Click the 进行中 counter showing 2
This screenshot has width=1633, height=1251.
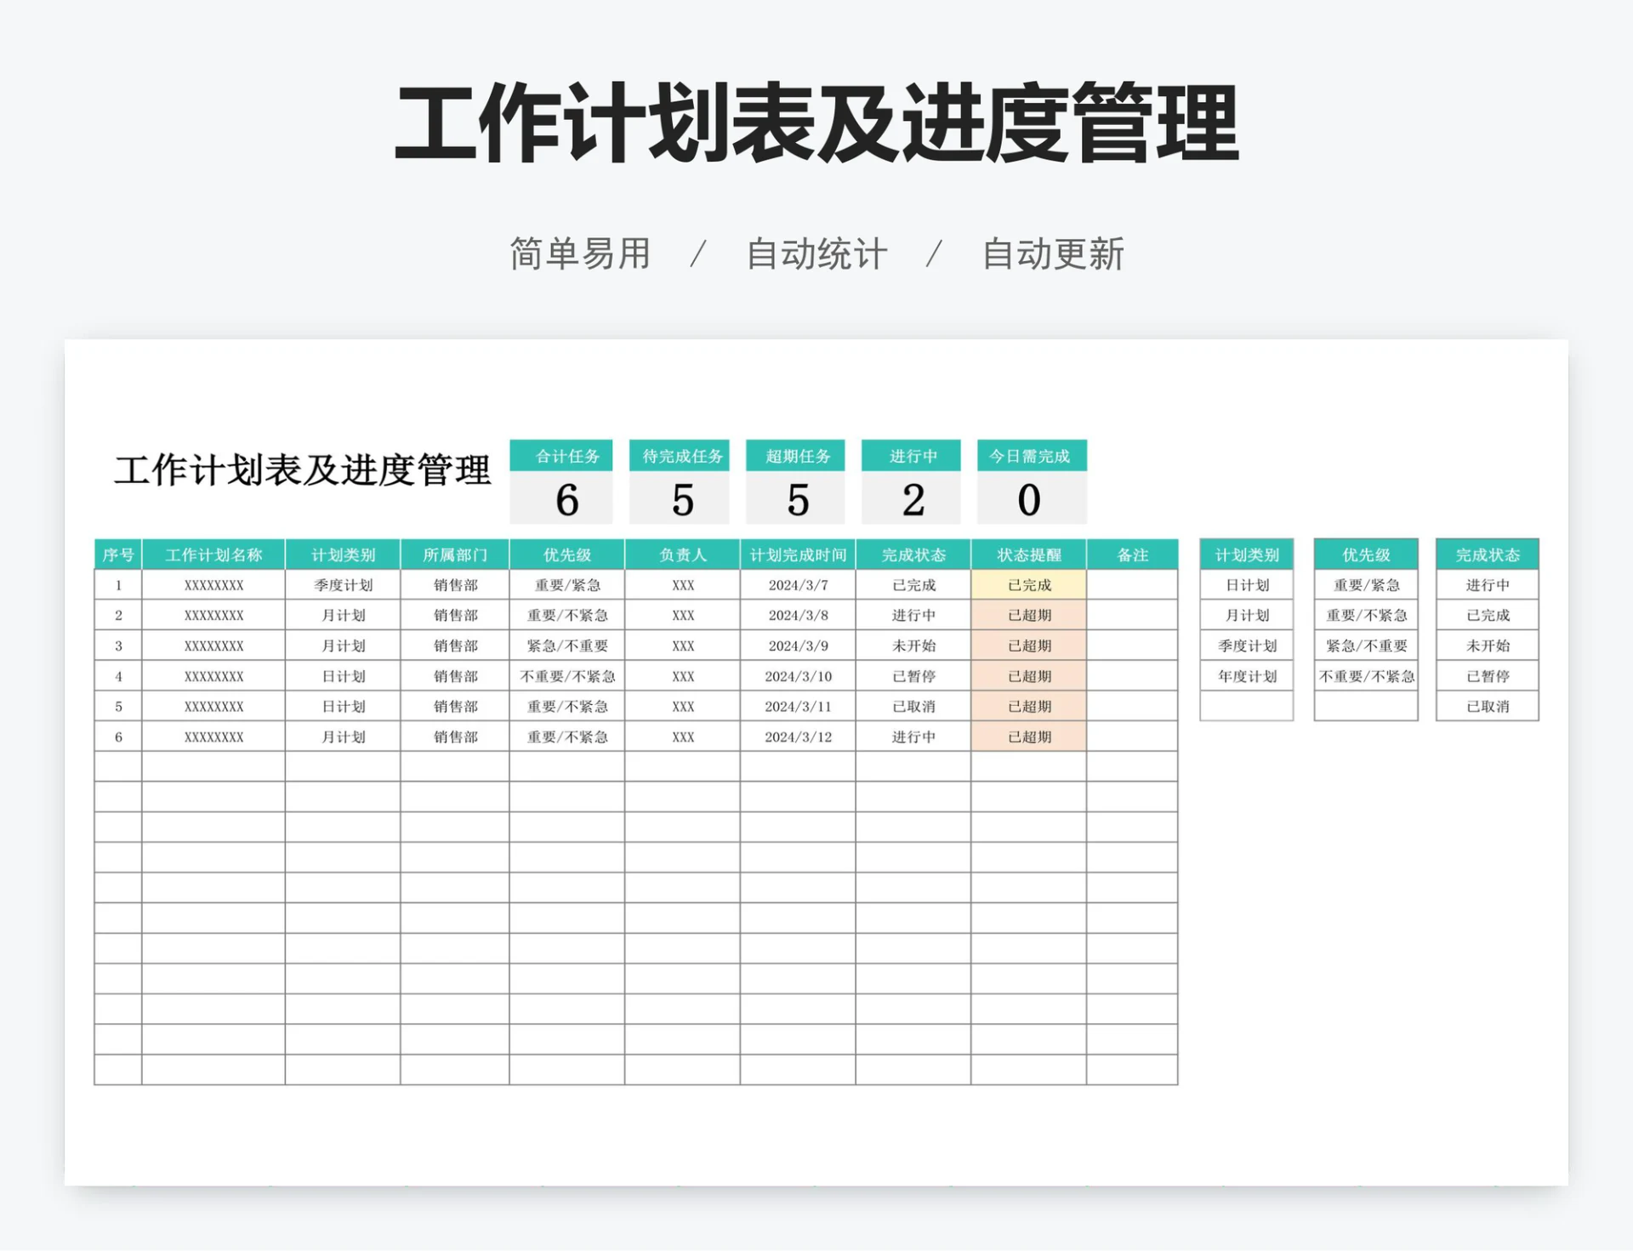click(x=911, y=502)
